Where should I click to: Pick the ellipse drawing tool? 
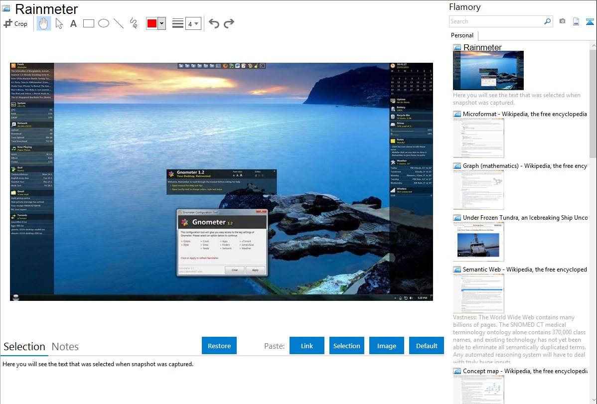click(104, 23)
